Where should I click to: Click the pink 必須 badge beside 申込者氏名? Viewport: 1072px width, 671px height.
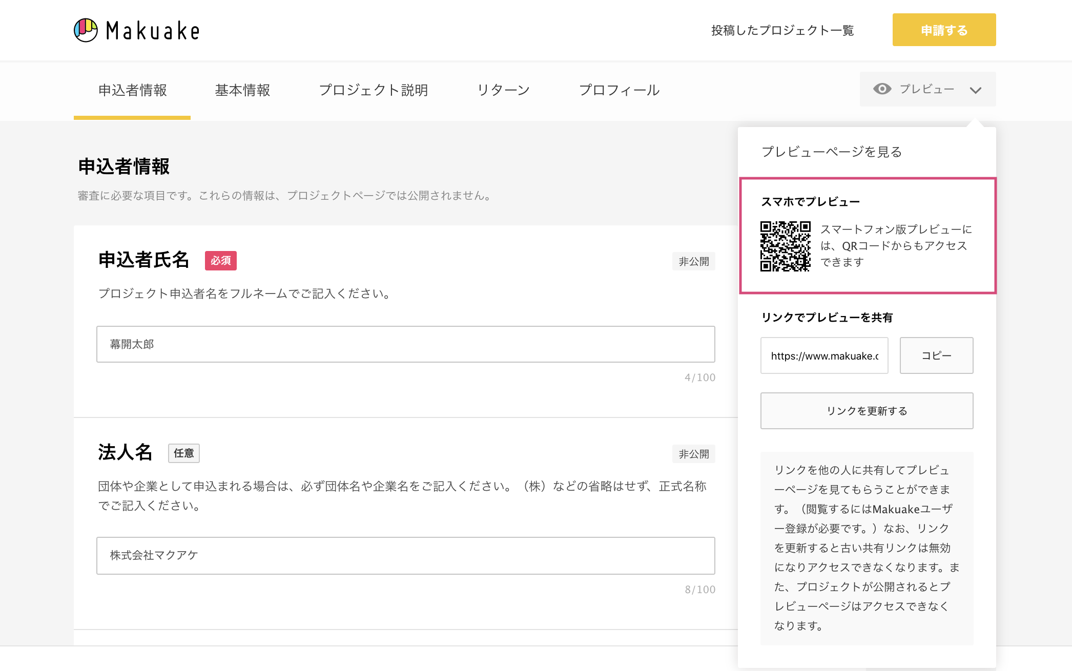220,261
